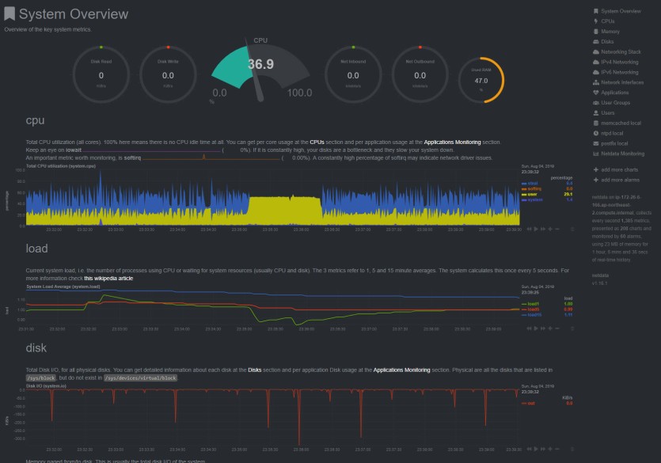Click the Networking Stack cloud icon
Image resolution: width=661 pixels, height=463 pixels.
pos(595,51)
